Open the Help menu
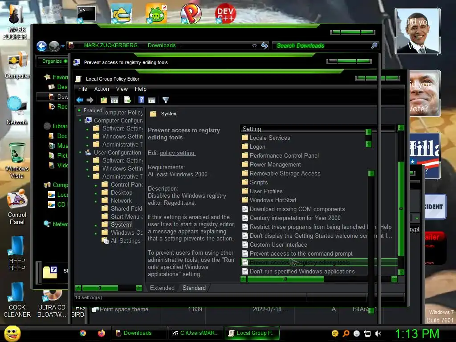Viewport: 456px width, 342px height. [140, 89]
